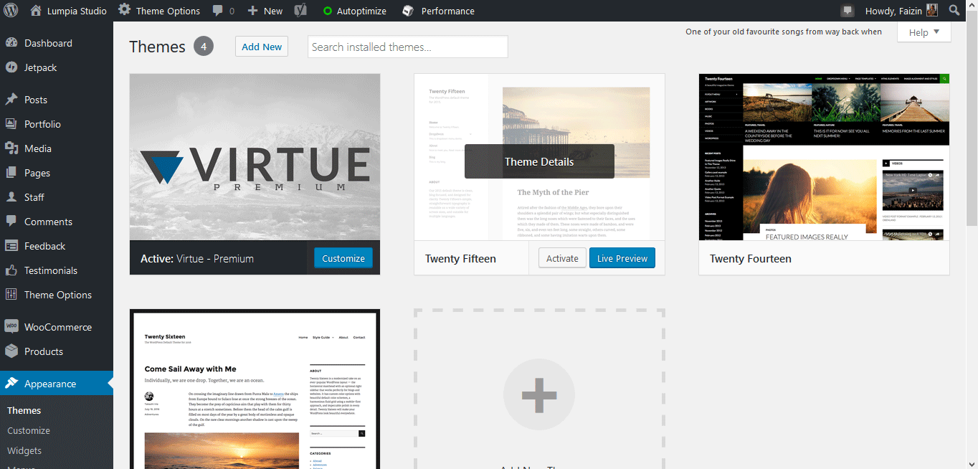Click the comments bubble icon in toolbar
The height and width of the screenshot is (469, 978).
(218, 11)
